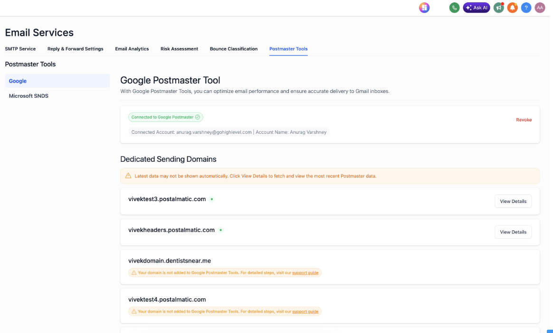Screen dimensions: 553x333
Task: View Details for vivekheaders.postalmatic.com
Action: [x=513, y=232]
